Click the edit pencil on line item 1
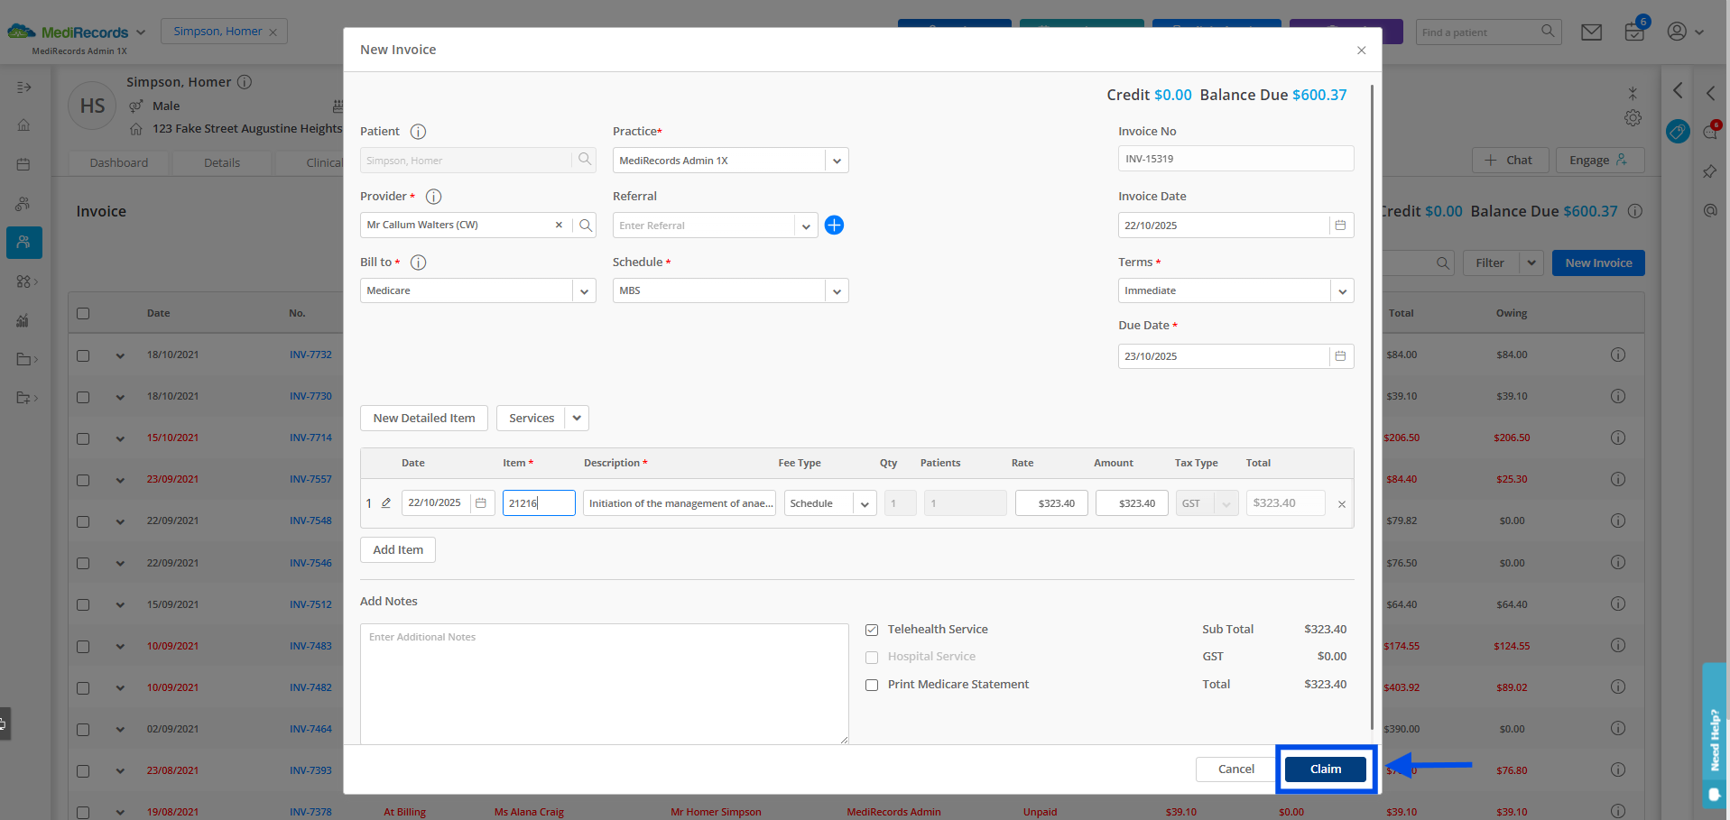The height and width of the screenshot is (820, 1730). click(x=386, y=503)
